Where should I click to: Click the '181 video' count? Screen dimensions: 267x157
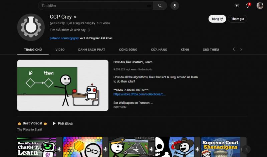click(103, 23)
